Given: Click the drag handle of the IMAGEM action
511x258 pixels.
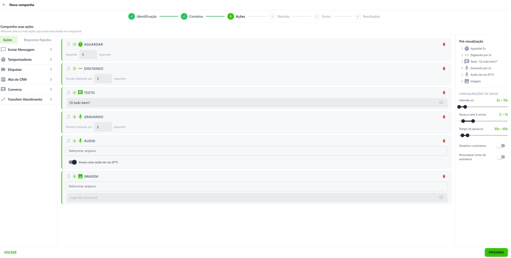Looking at the screenshot, I should (x=68, y=176).
